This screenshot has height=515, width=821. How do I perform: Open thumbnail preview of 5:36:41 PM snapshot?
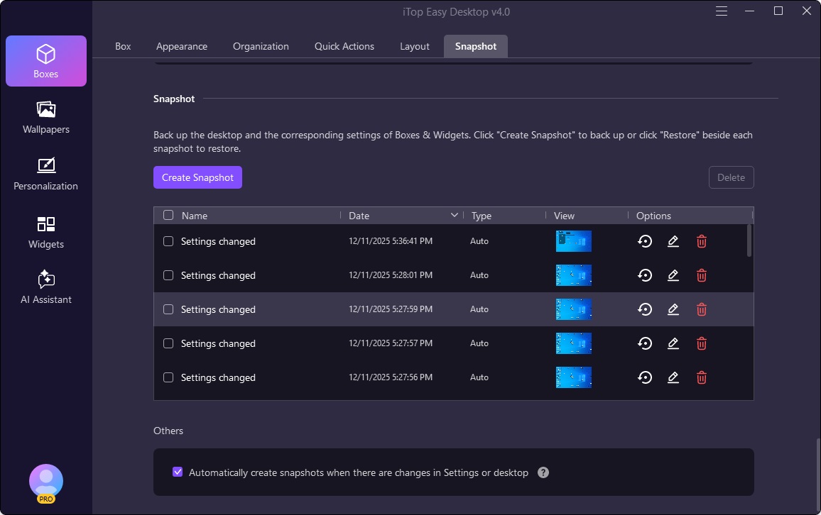point(573,241)
